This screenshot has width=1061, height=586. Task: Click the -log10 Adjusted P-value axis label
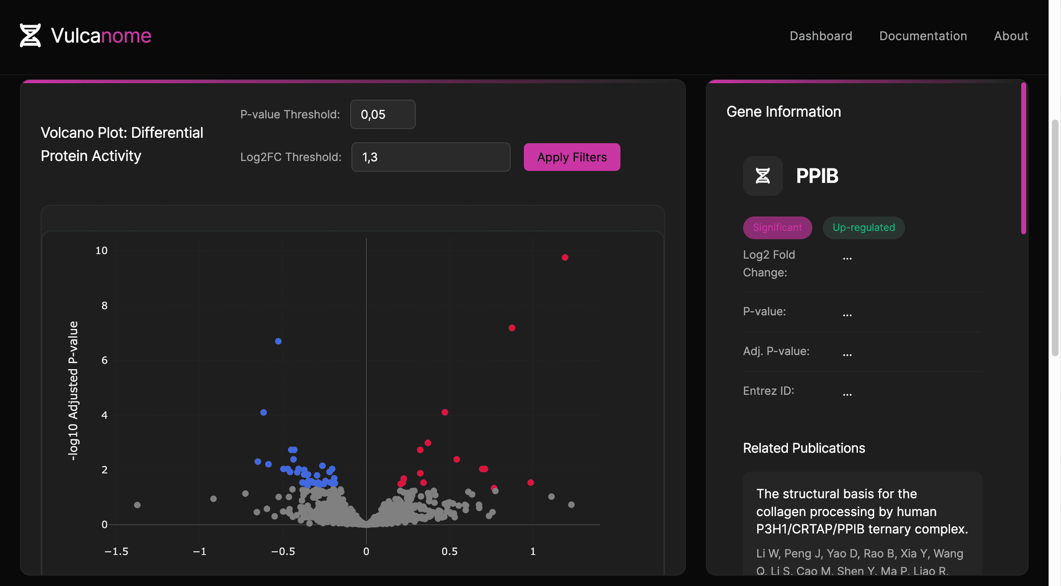tap(73, 391)
